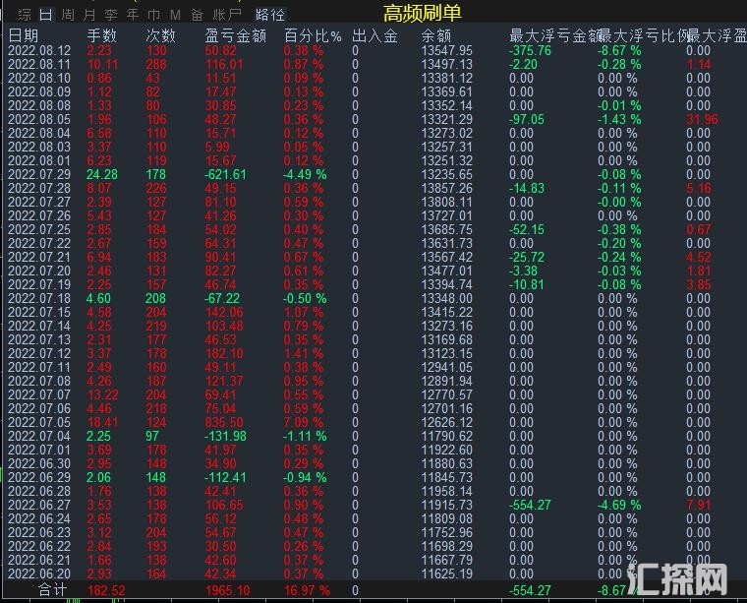Open the 年 yearly tab
Screen dimensions: 747x603
tap(132, 15)
